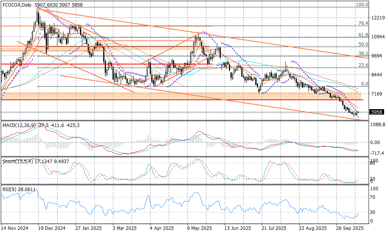Select the 23.6 Fibonacci level label

tap(362, 65)
